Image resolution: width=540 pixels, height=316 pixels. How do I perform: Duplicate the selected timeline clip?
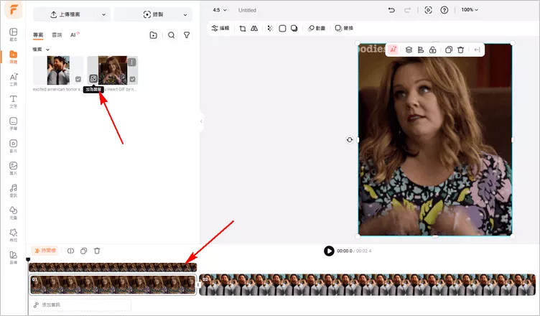[84, 251]
